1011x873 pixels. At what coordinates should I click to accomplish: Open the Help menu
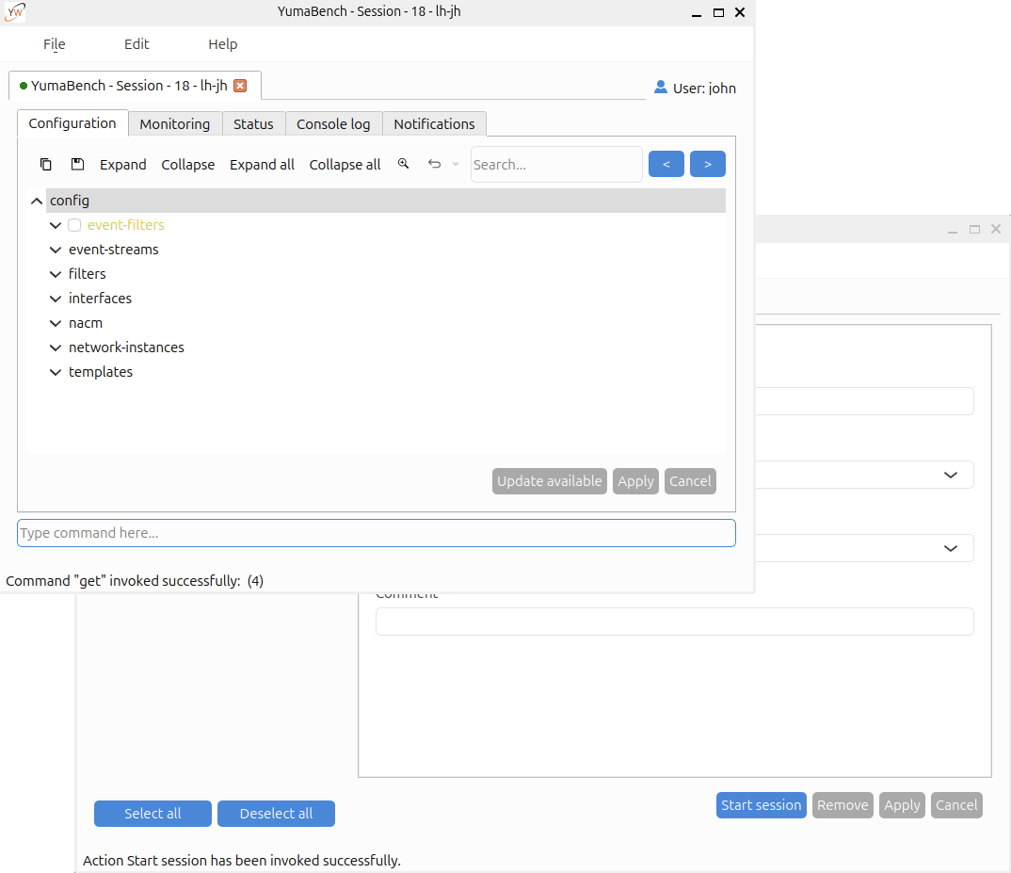coord(222,44)
